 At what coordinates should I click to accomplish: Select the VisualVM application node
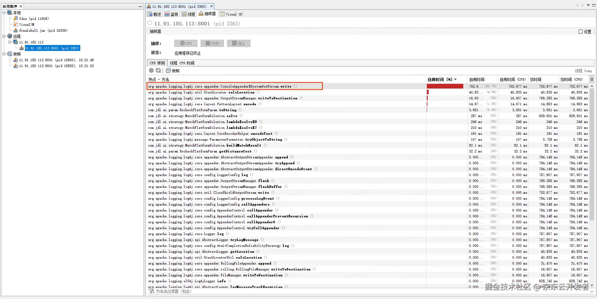27,24
